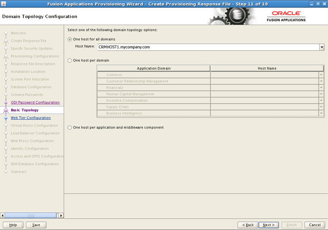Open host dropdown for Human Capital Management row

[321, 94]
